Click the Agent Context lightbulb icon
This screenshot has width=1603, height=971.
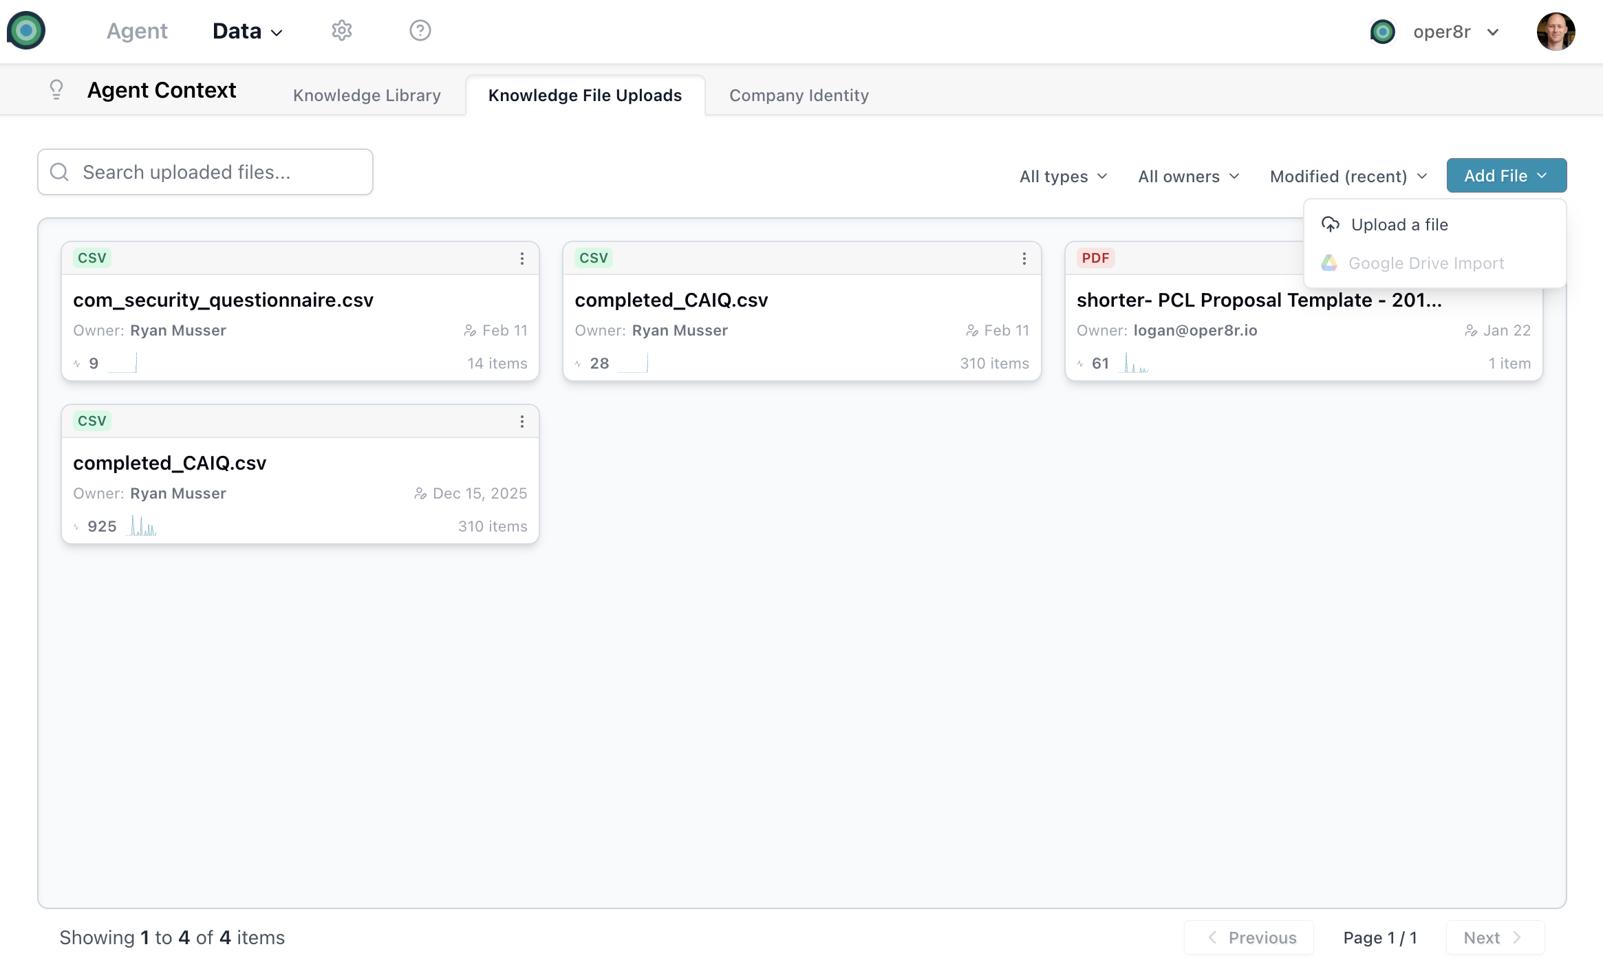56,89
